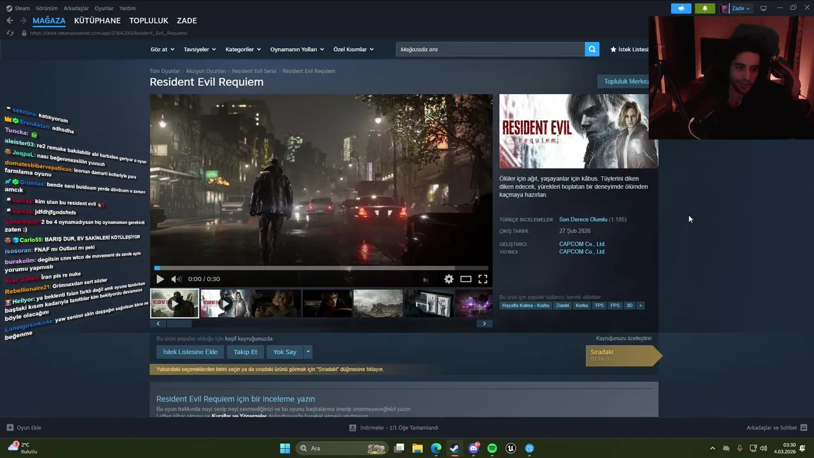Image resolution: width=814 pixels, height=458 pixels.
Task: Open the Arkadaşlar menu
Action: pos(76,8)
